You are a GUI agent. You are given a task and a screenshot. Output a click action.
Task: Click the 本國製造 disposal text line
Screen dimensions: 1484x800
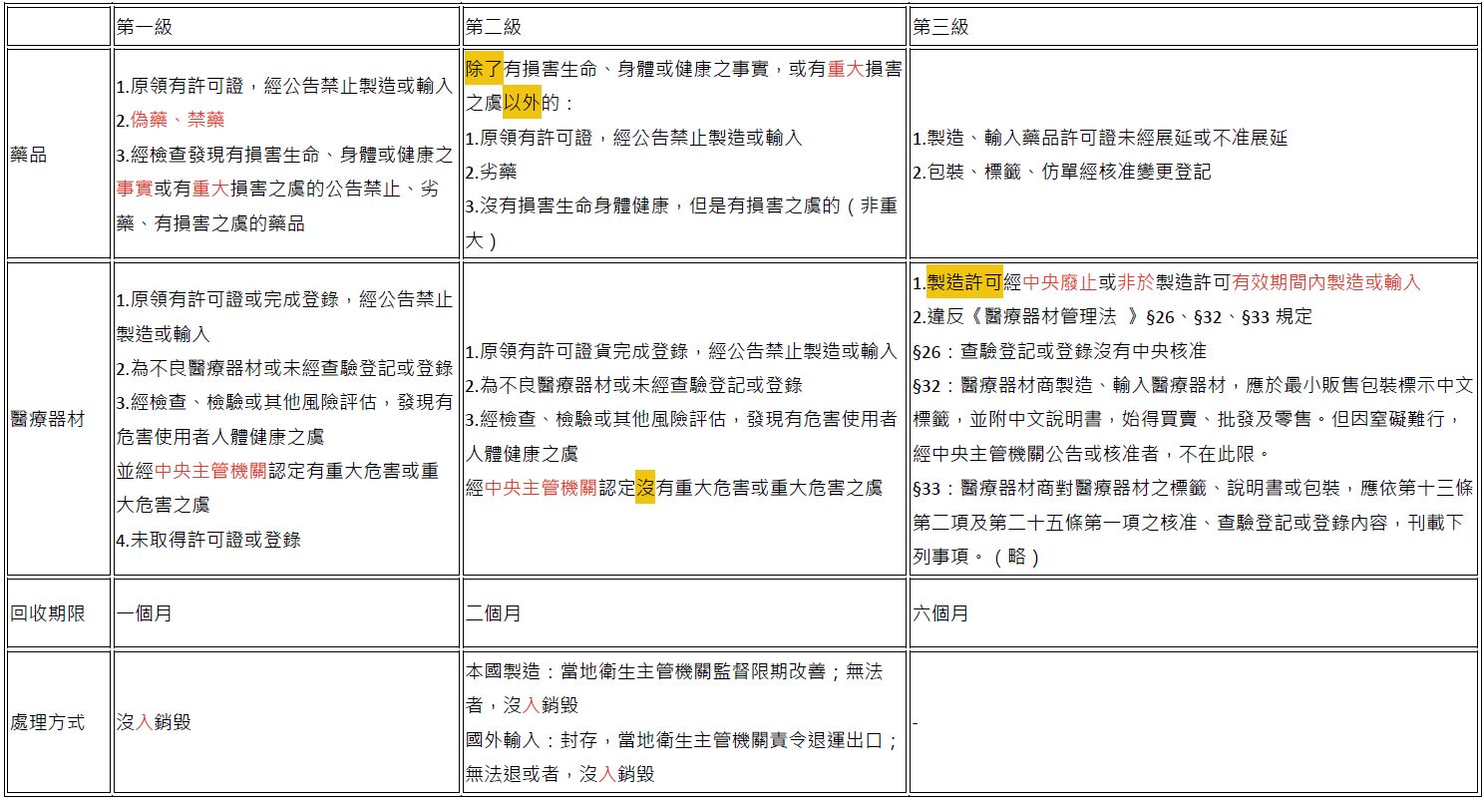pos(673,672)
